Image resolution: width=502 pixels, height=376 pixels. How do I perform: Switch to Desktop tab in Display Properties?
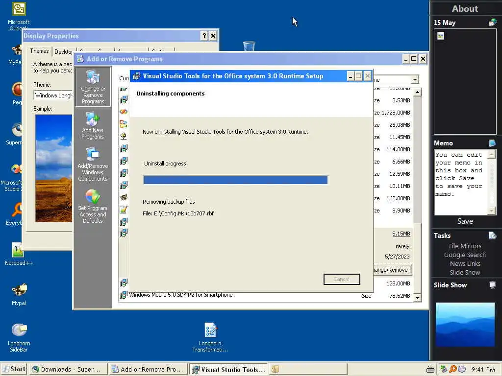(63, 52)
